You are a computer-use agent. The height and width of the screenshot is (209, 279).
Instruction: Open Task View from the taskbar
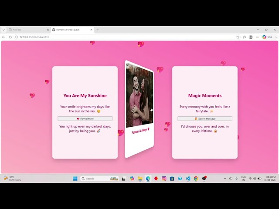(x=124, y=179)
